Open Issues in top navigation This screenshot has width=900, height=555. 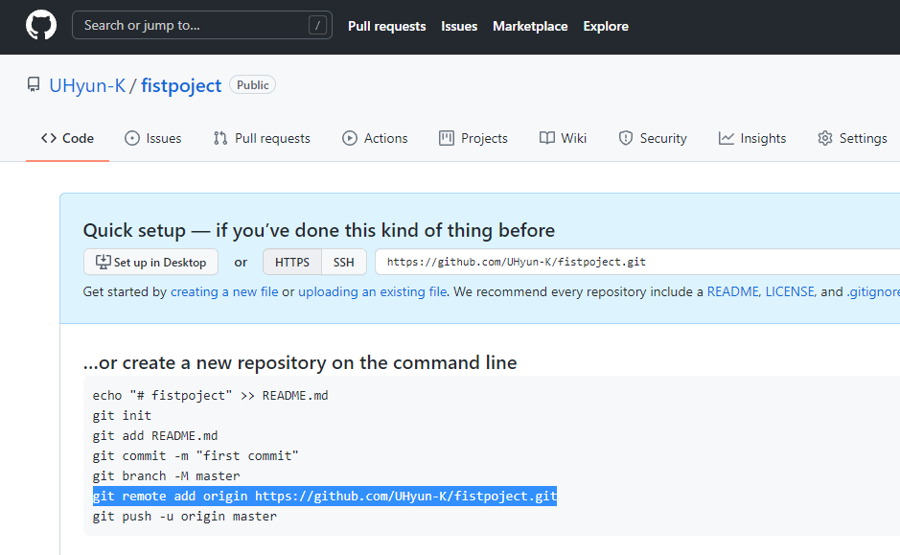tap(459, 27)
